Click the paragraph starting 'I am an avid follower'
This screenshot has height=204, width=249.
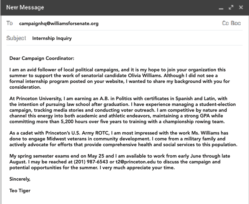(x=119, y=78)
